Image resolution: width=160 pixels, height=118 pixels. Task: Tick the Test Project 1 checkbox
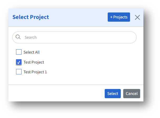(x=19, y=72)
